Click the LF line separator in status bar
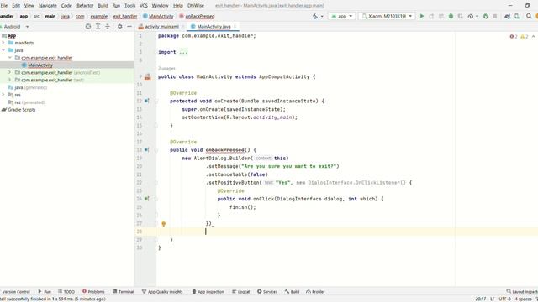Image resolution: width=538 pixels, height=302 pixels. coord(493,299)
